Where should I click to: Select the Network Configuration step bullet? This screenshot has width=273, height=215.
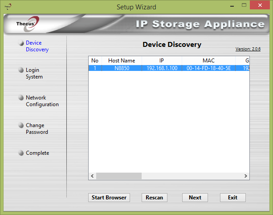pos(21,98)
